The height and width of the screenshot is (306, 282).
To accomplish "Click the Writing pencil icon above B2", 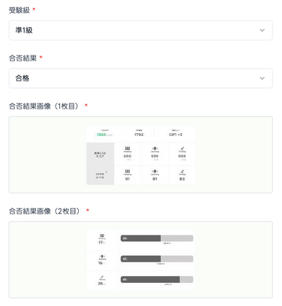I will (182, 171).
